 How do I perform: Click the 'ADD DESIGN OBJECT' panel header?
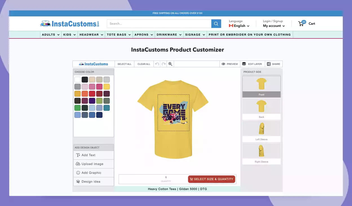(x=94, y=148)
